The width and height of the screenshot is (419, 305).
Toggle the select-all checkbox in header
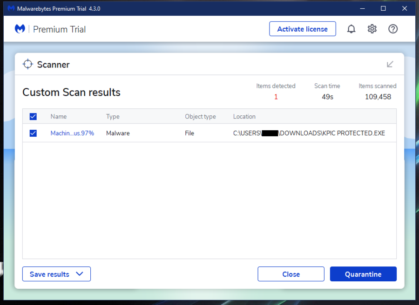[33, 116]
